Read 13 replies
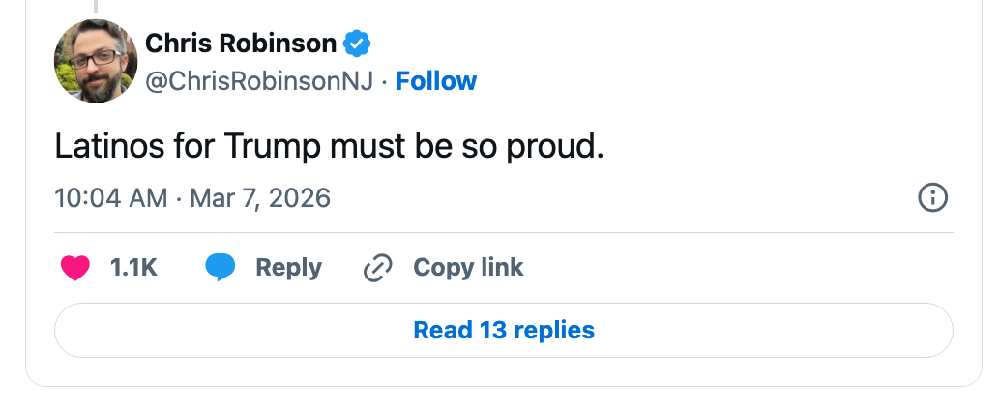The width and height of the screenshot is (1000, 410). (x=504, y=331)
